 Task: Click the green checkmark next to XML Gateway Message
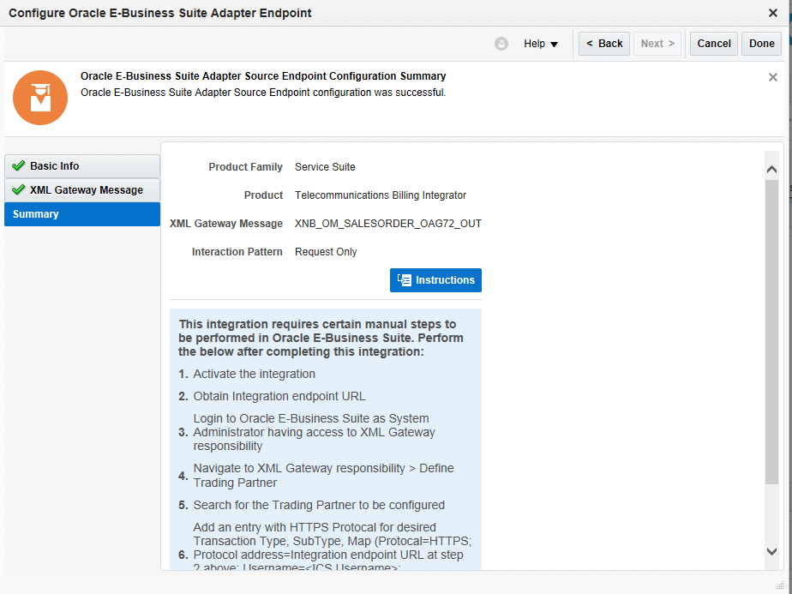18,190
